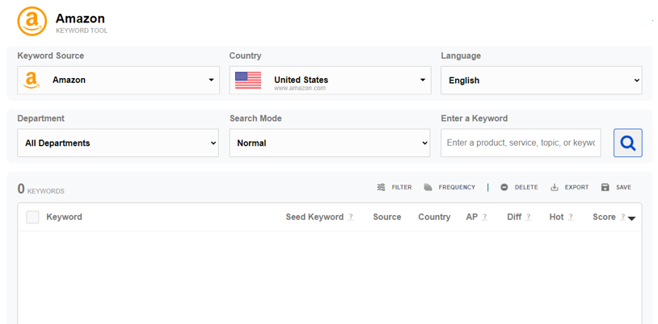Open the Keyword Source dropdown set to Amazon
This screenshot has height=324, width=658.
[x=118, y=80]
